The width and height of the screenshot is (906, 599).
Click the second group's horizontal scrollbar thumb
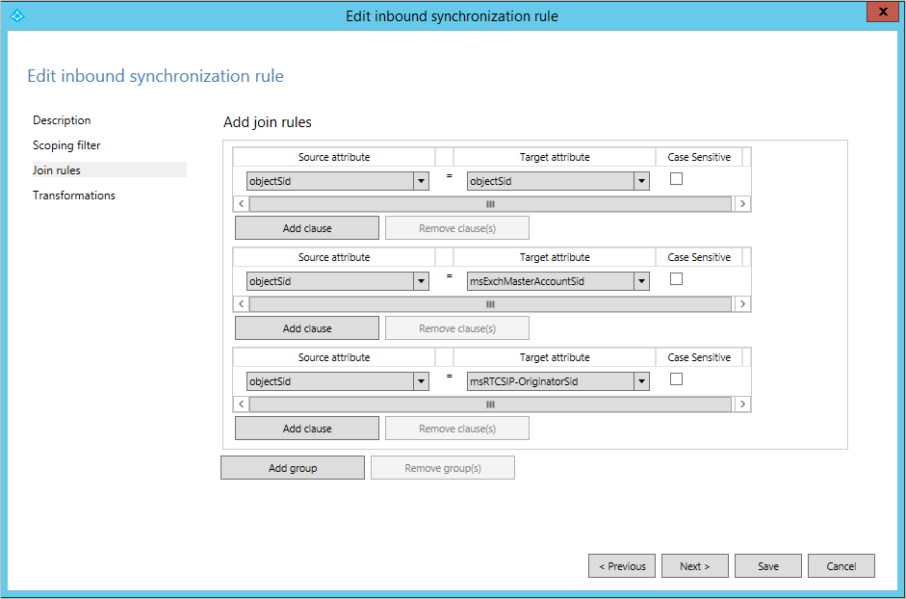point(490,304)
